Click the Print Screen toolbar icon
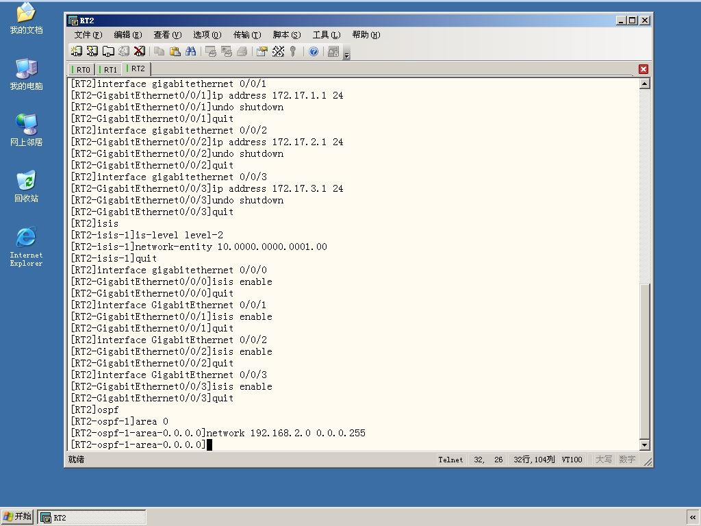Viewport: 701px width, 526px height. (x=211, y=51)
